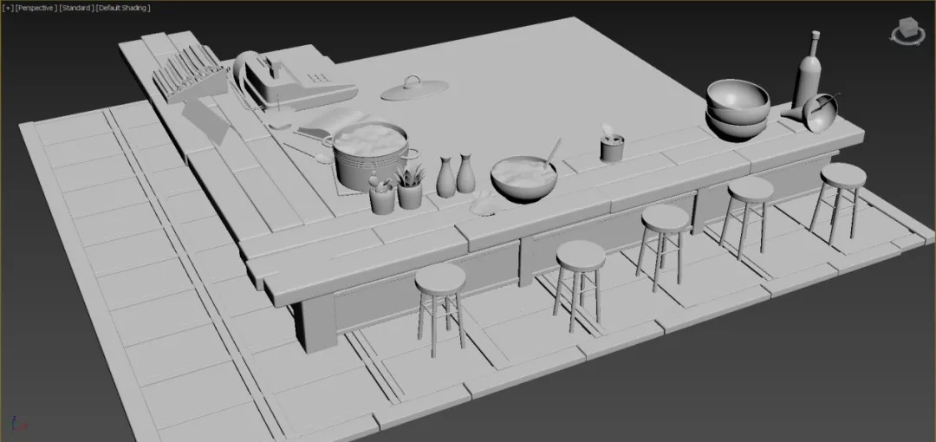Select the pot lid lying on the countertop
This screenshot has height=442, width=936.
[413, 88]
